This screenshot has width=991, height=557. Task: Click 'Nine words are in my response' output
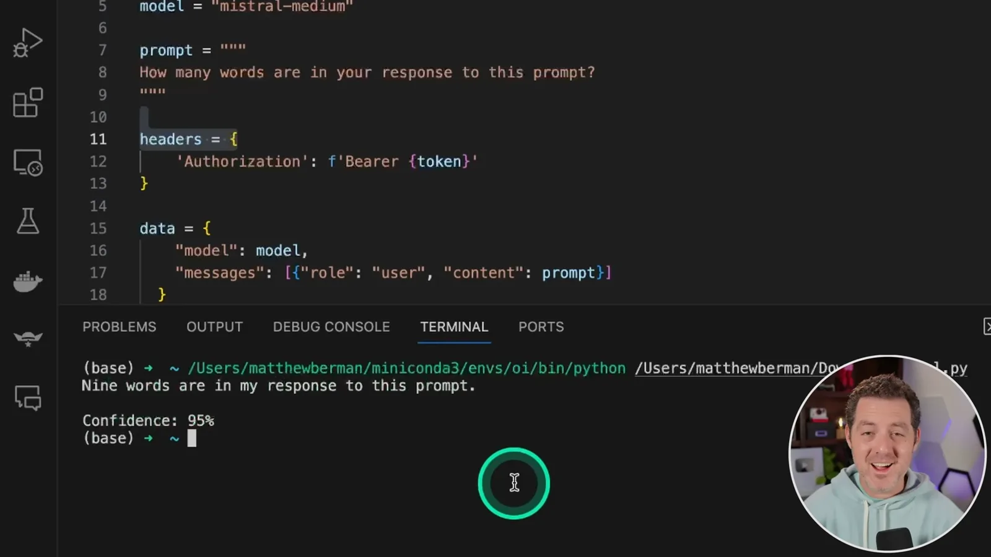pos(279,386)
